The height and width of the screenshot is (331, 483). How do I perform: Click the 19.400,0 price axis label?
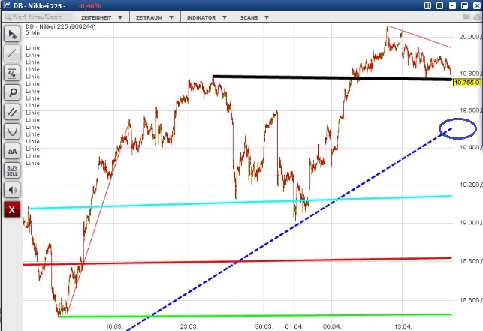(470, 148)
